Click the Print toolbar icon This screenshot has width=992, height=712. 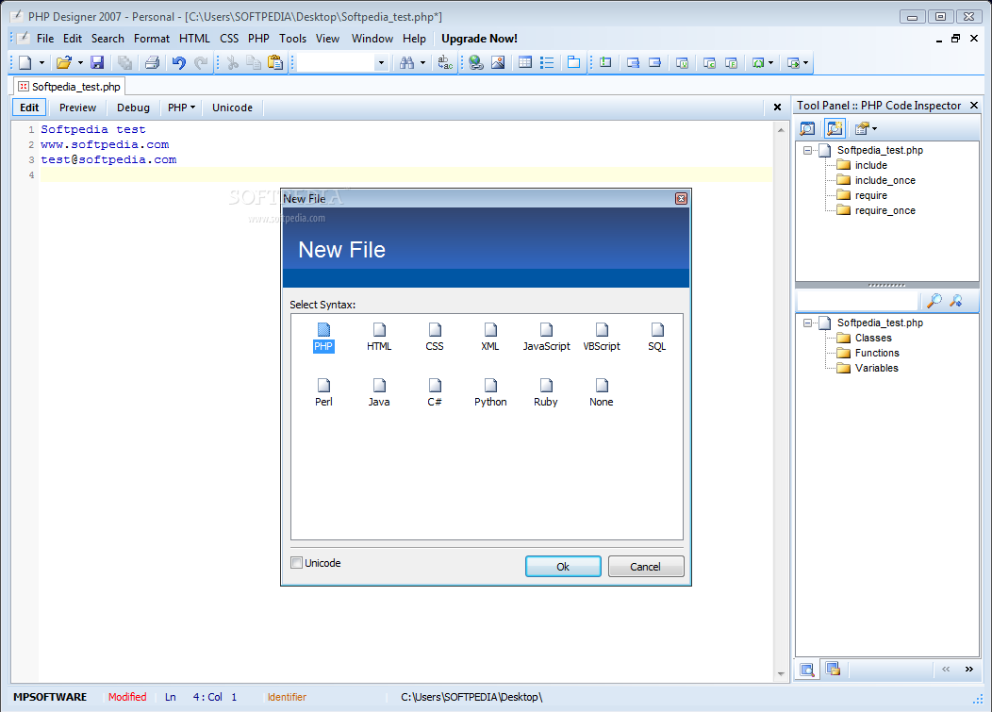pyautogui.click(x=152, y=62)
